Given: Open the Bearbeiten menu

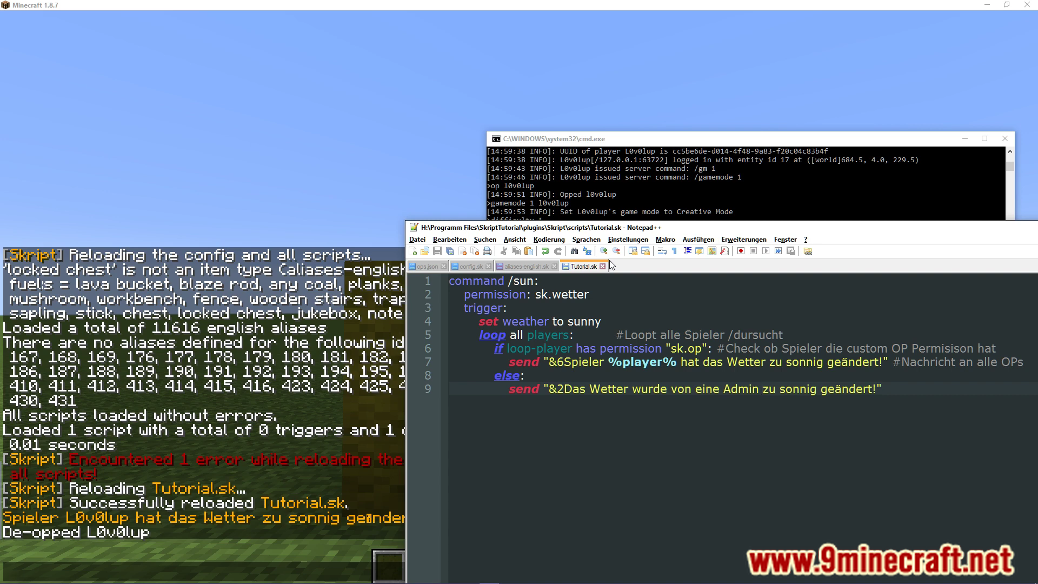Looking at the screenshot, I should click(449, 240).
